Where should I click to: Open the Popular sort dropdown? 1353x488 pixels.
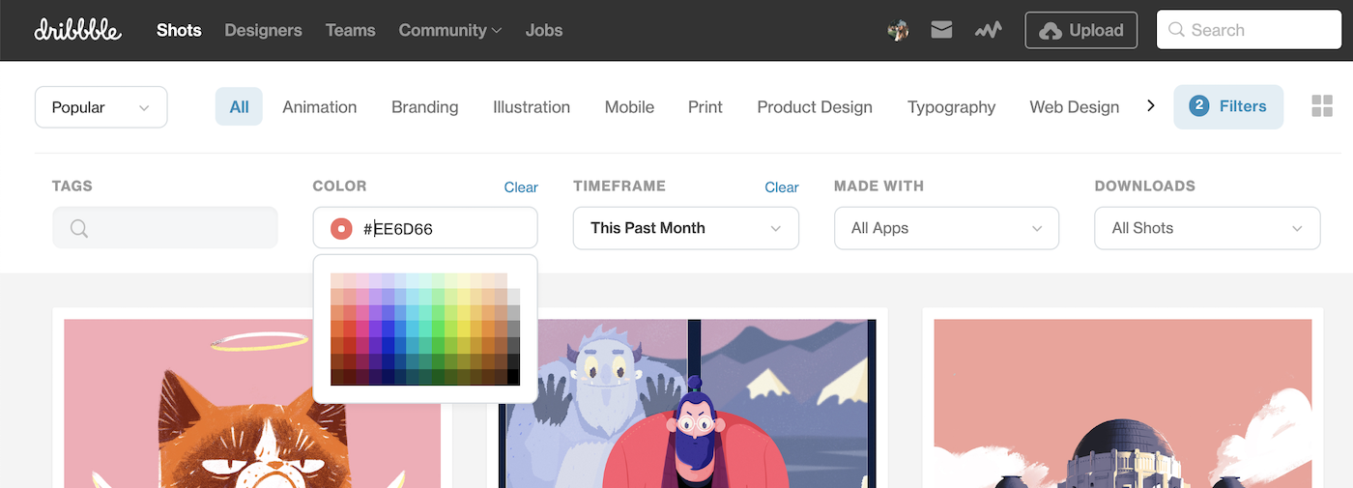(x=101, y=107)
